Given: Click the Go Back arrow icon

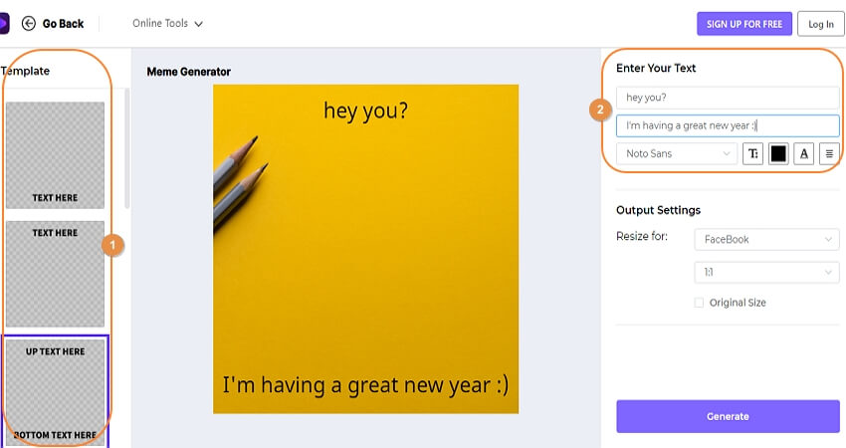Looking at the screenshot, I should 29,24.
